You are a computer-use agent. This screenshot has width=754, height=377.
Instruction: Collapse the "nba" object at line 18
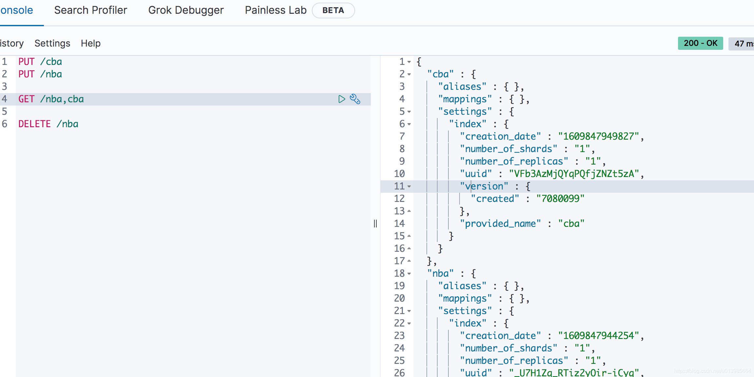pos(409,274)
